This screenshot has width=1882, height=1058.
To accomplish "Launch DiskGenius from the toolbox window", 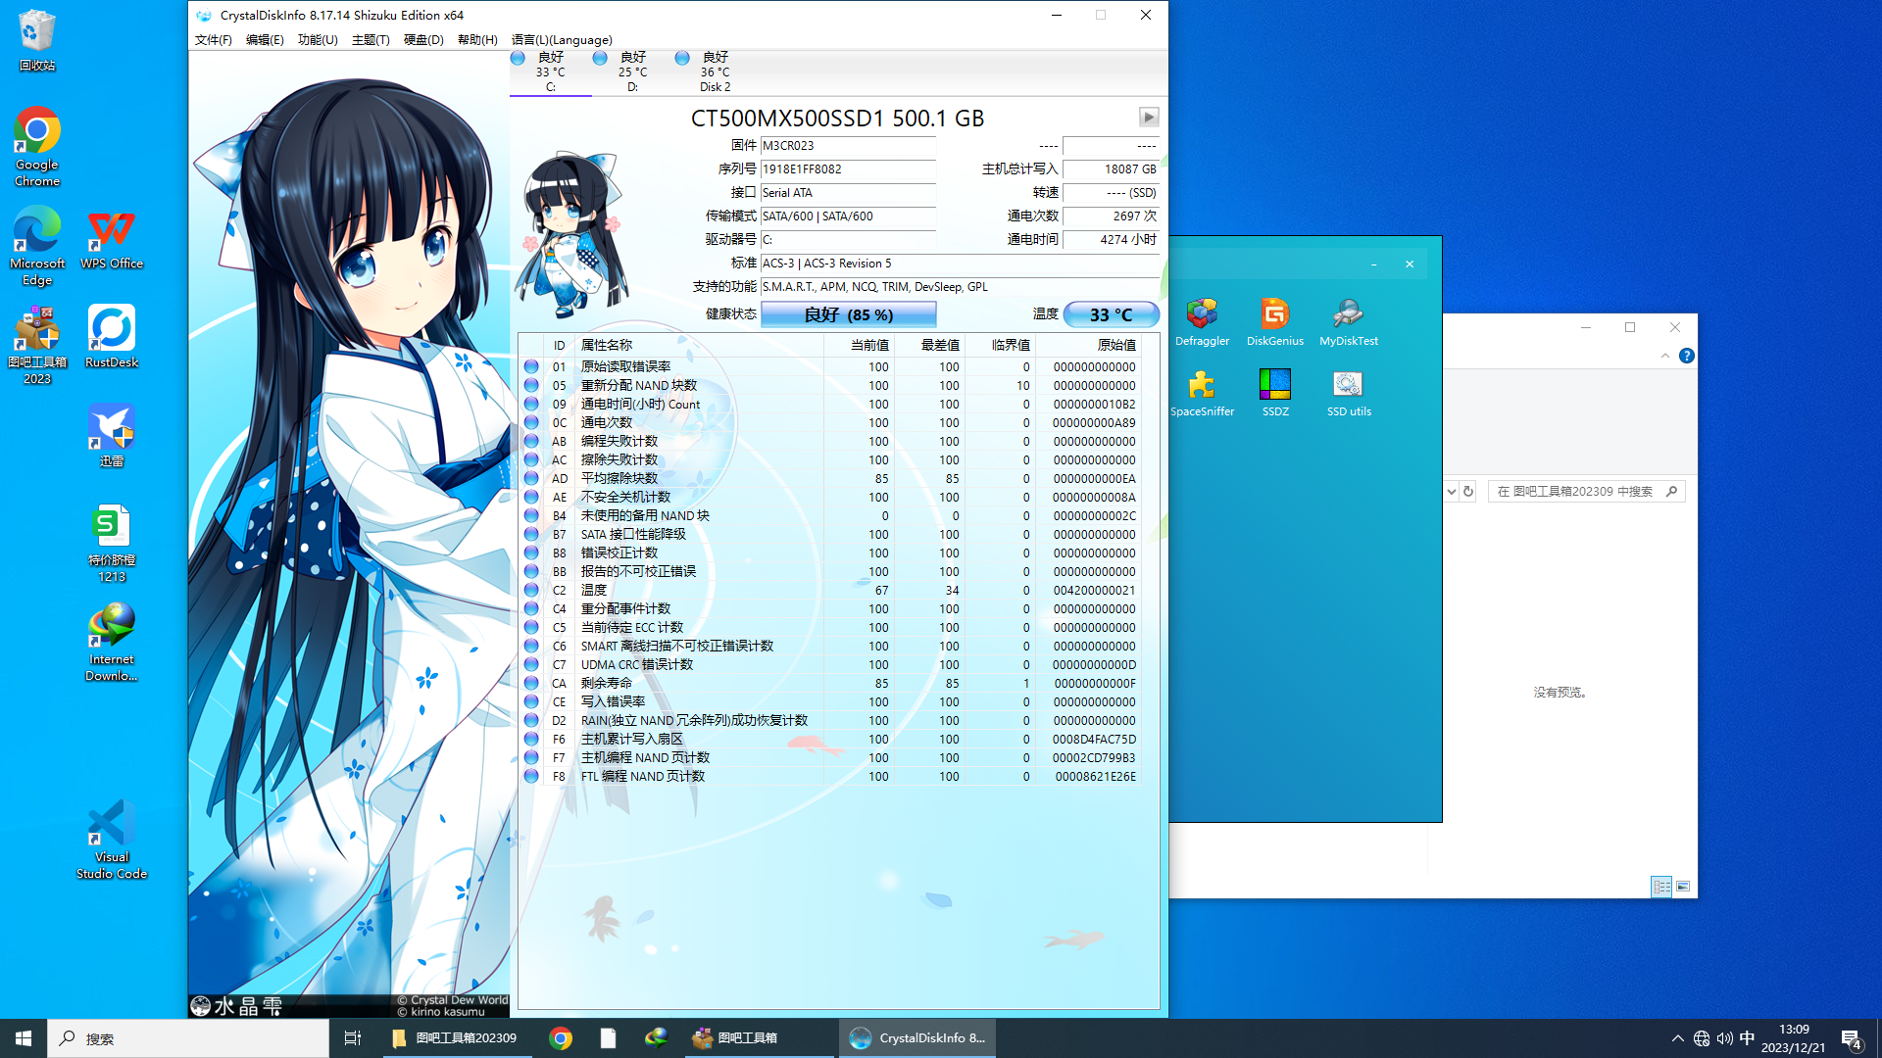I will click(1275, 322).
